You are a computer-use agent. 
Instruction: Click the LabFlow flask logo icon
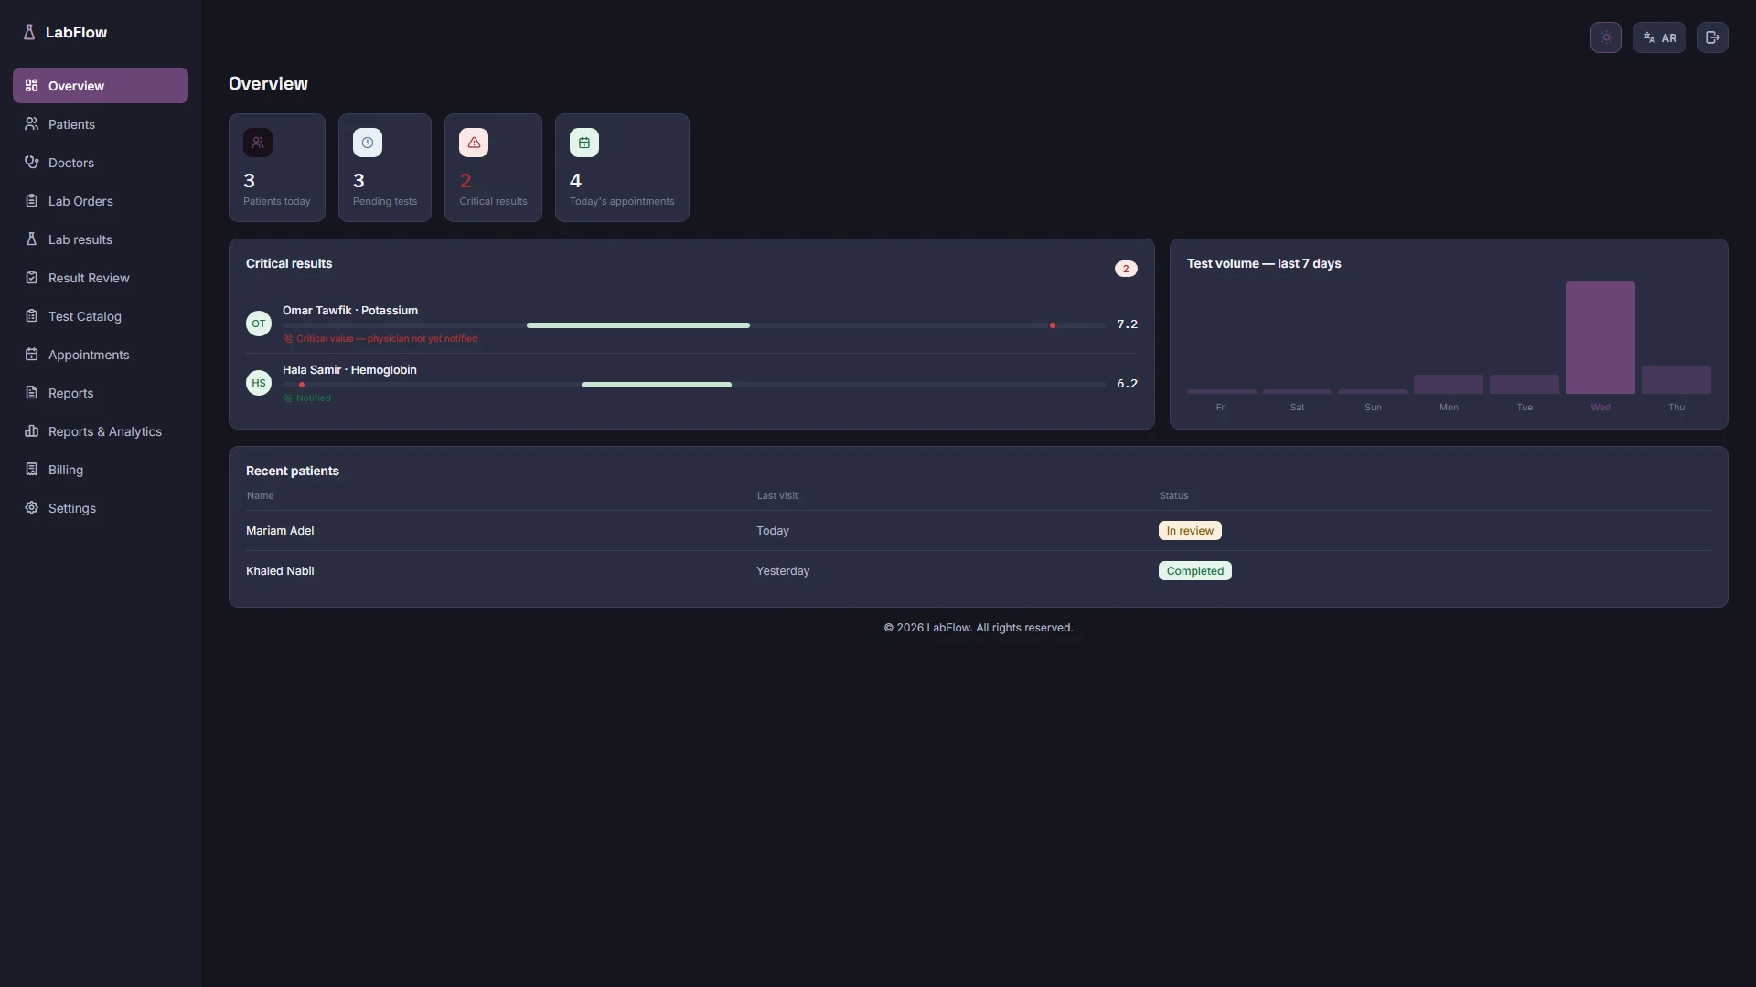coord(29,32)
